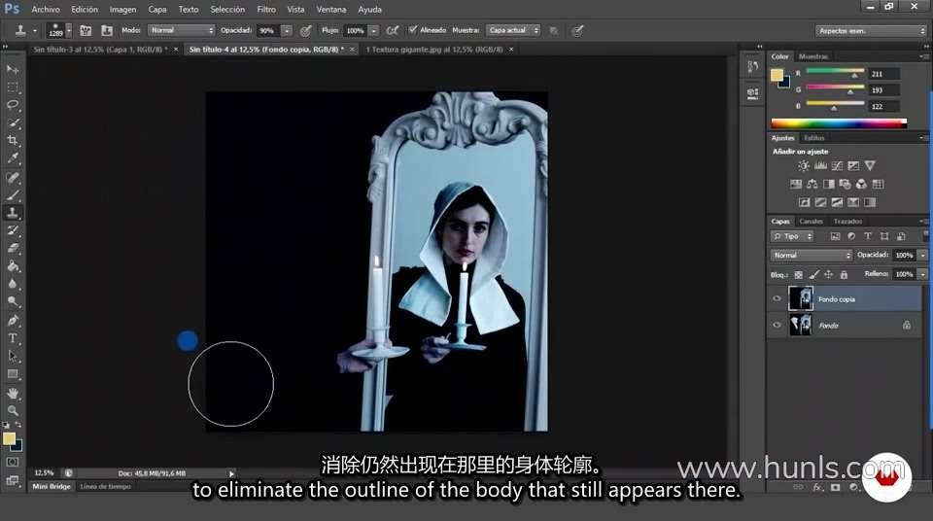This screenshot has height=521, width=933.
Task: Open the collapsed History panel icon
Action: coord(752,67)
